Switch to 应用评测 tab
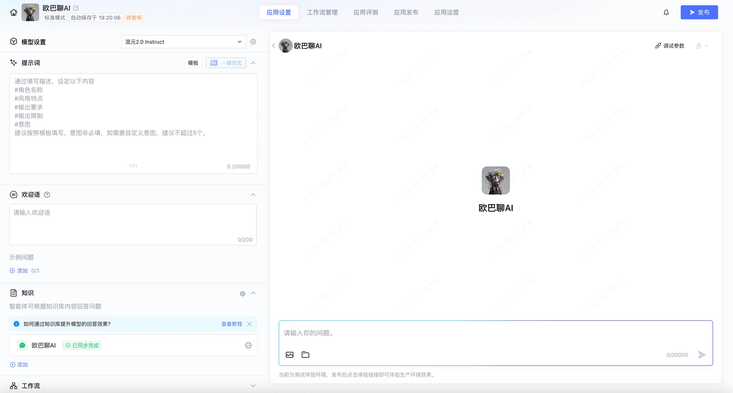 pos(365,12)
